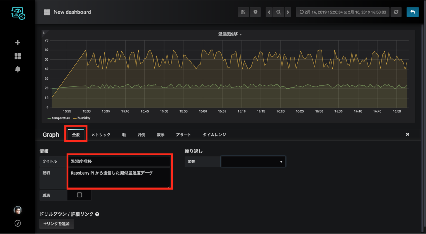Open dashboards grid icon in sidebar
This screenshot has height=234, width=426.
(17, 56)
